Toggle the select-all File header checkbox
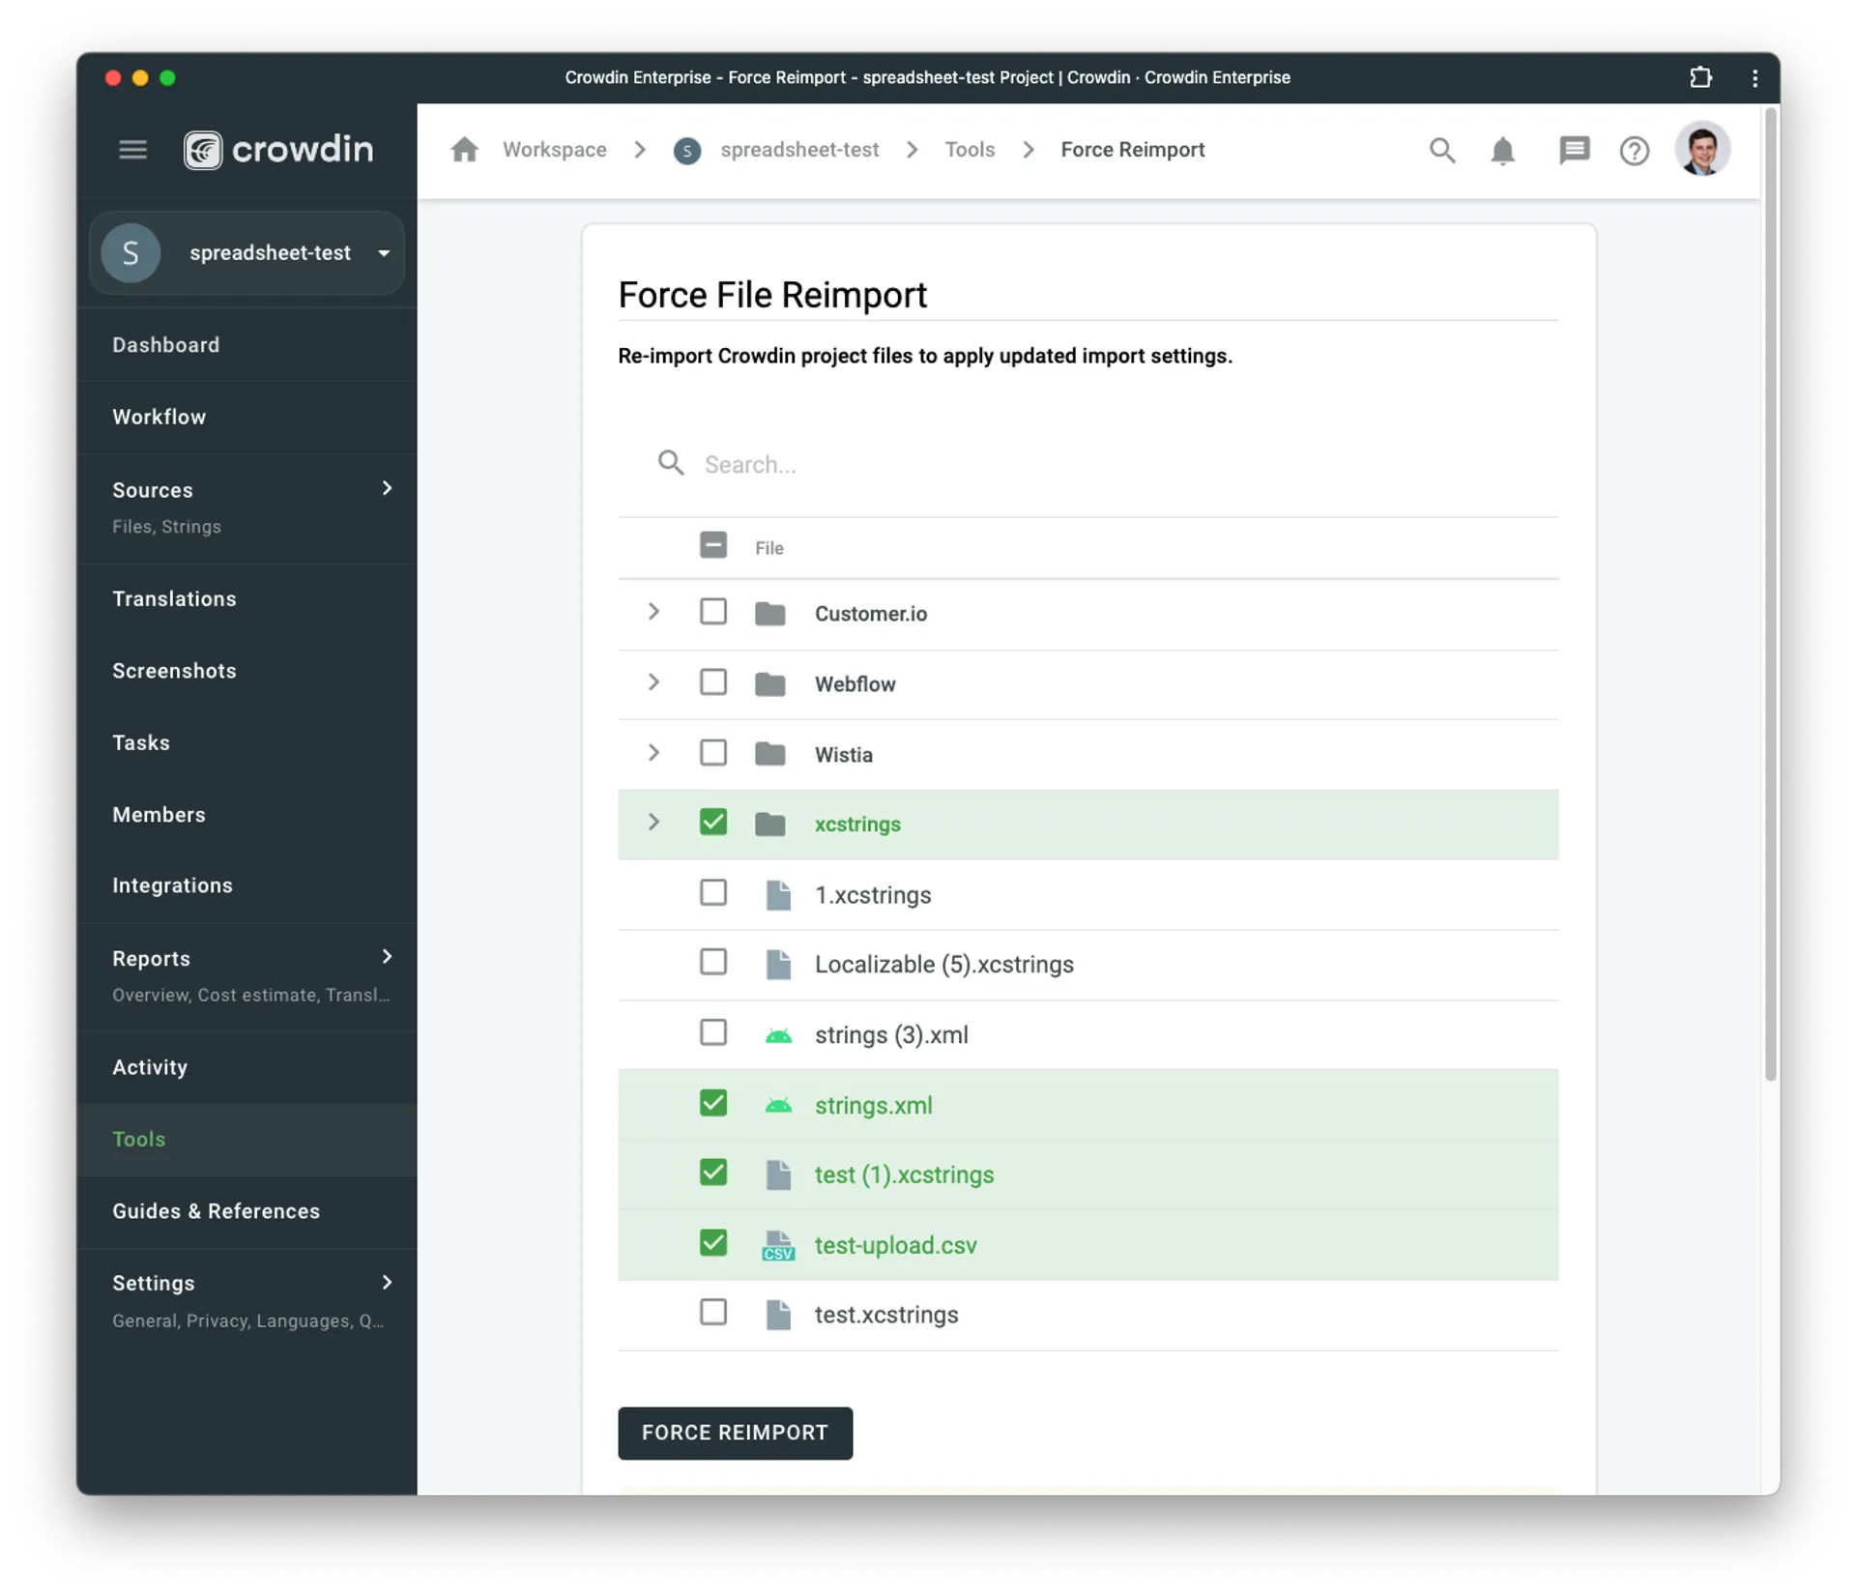 click(x=713, y=545)
